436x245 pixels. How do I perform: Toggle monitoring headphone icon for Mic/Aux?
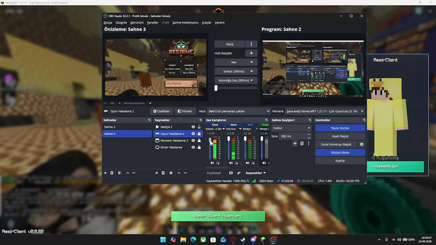[x=236, y=163]
